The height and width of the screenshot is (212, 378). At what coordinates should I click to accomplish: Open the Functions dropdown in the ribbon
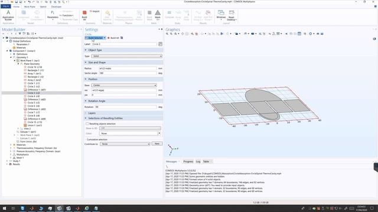(67, 15)
